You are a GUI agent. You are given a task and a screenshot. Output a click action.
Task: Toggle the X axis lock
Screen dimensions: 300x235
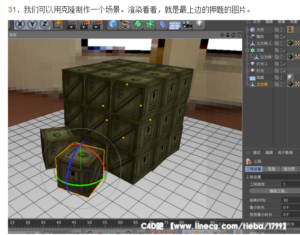pos(20,24)
